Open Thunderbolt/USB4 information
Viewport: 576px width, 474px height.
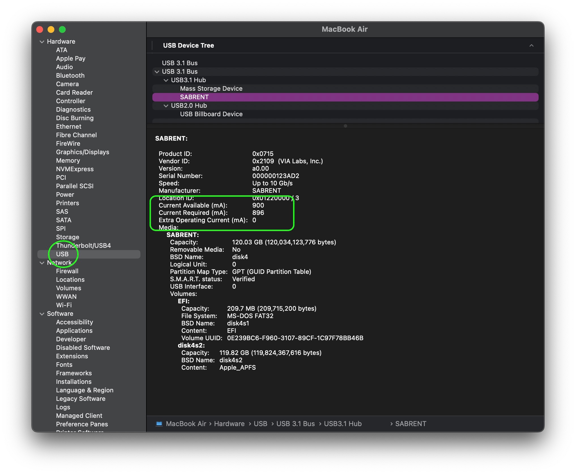tap(84, 246)
